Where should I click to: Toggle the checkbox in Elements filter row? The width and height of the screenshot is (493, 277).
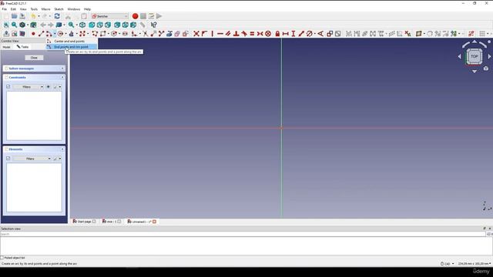[8, 159]
